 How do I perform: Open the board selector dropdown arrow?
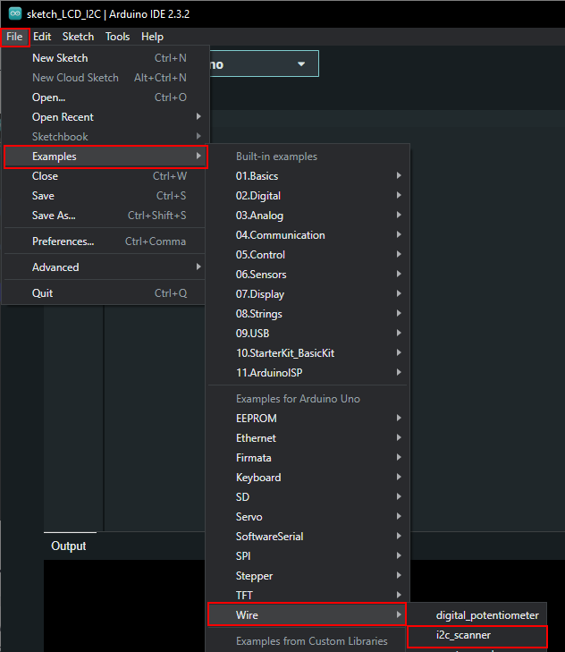(x=301, y=64)
